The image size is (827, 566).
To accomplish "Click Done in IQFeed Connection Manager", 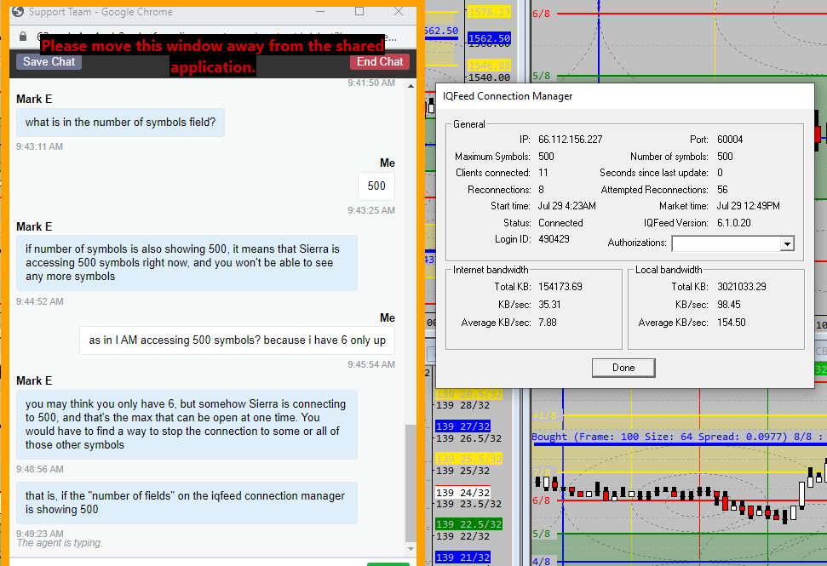I will tap(623, 368).
